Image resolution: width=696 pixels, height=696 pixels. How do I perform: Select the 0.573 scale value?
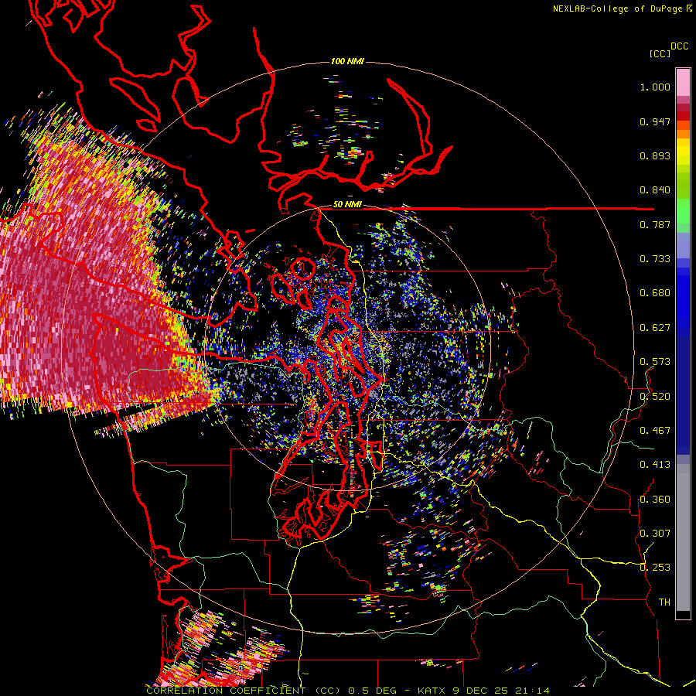655,362
